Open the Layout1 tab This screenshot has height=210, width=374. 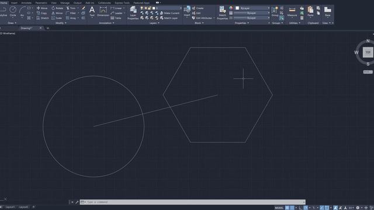(x=10, y=207)
